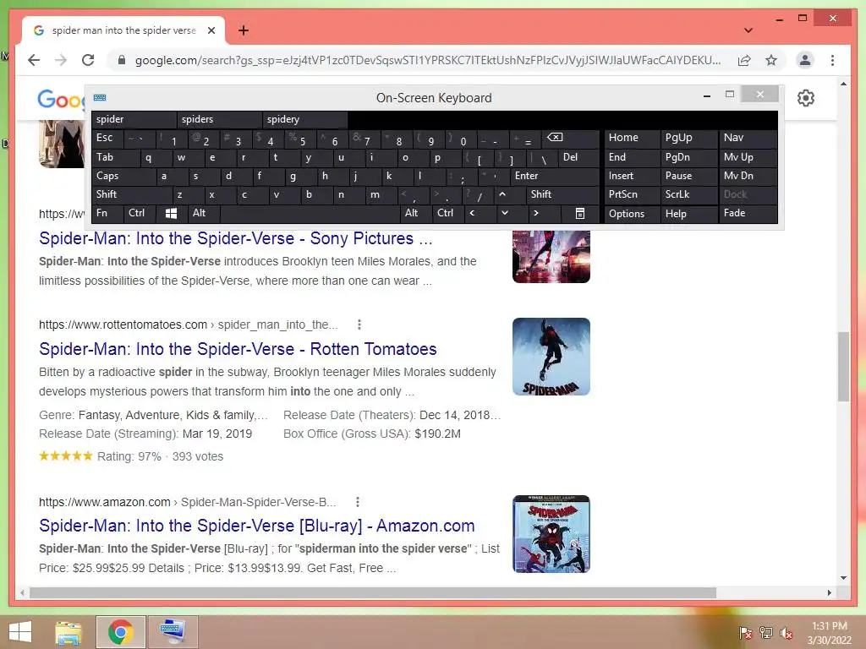866x649 pixels.
Task: Toggle the right Shift key
Action: pos(562,194)
